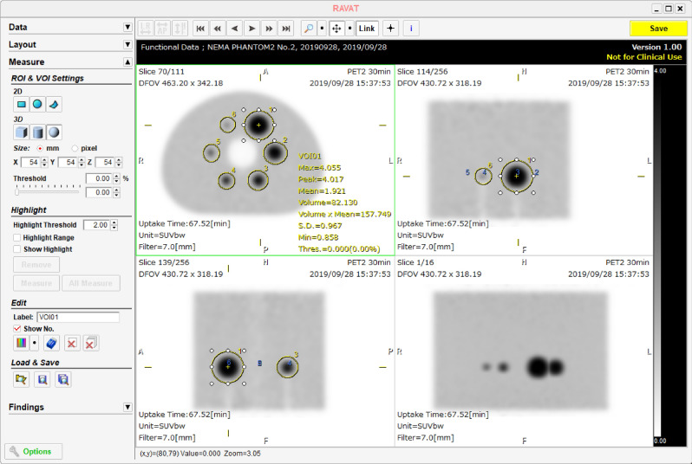Open Options at bottom left
692x464 pixels.
pyautogui.click(x=33, y=451)
